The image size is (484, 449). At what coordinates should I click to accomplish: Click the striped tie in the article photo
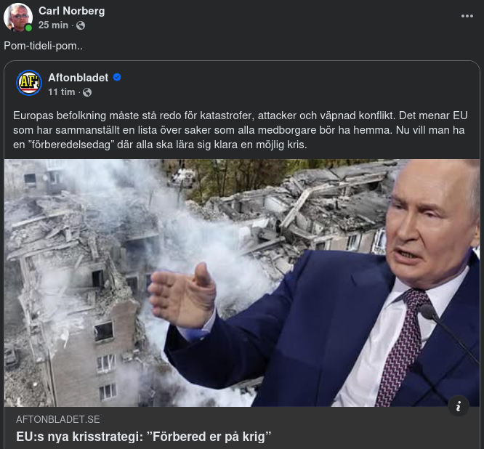[x=402, y=349]
